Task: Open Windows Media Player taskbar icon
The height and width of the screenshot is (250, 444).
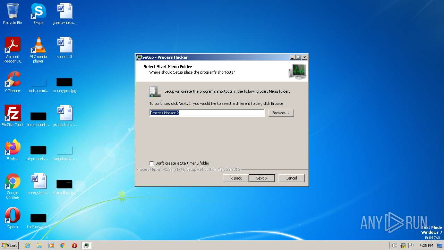Action: (x=51, y=245)
